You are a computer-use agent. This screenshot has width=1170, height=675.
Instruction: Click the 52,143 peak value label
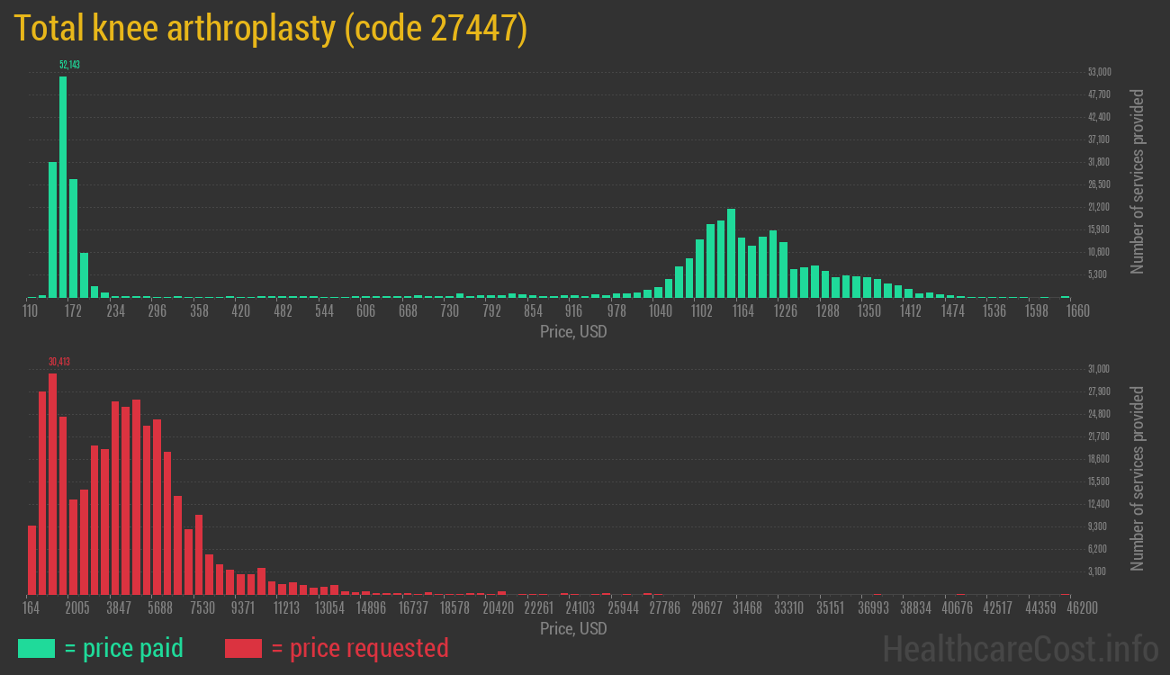[68, 65]
